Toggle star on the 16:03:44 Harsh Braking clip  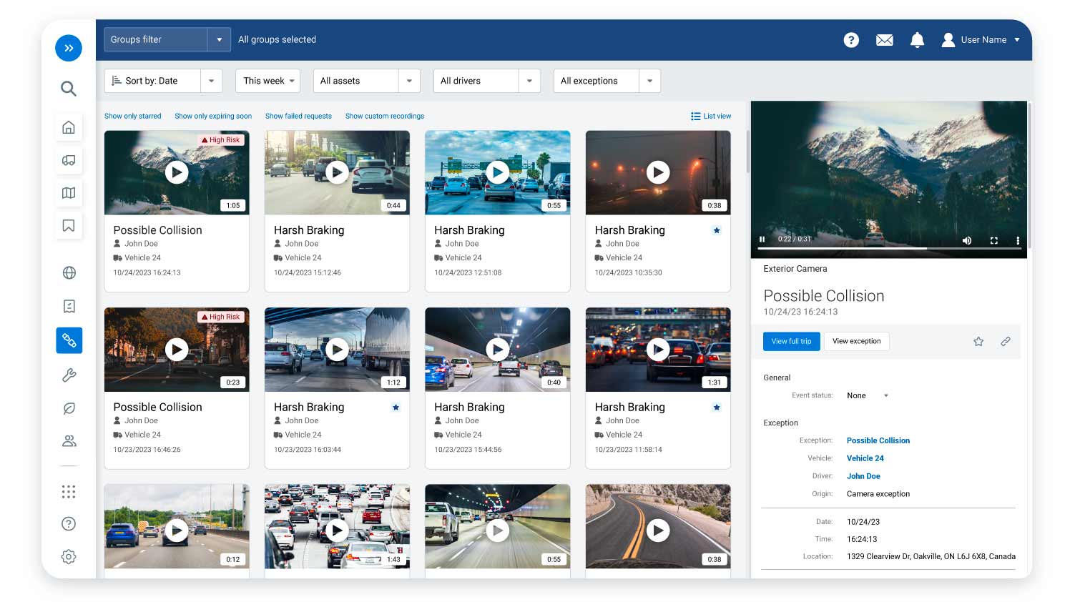(x=396, y=408)
